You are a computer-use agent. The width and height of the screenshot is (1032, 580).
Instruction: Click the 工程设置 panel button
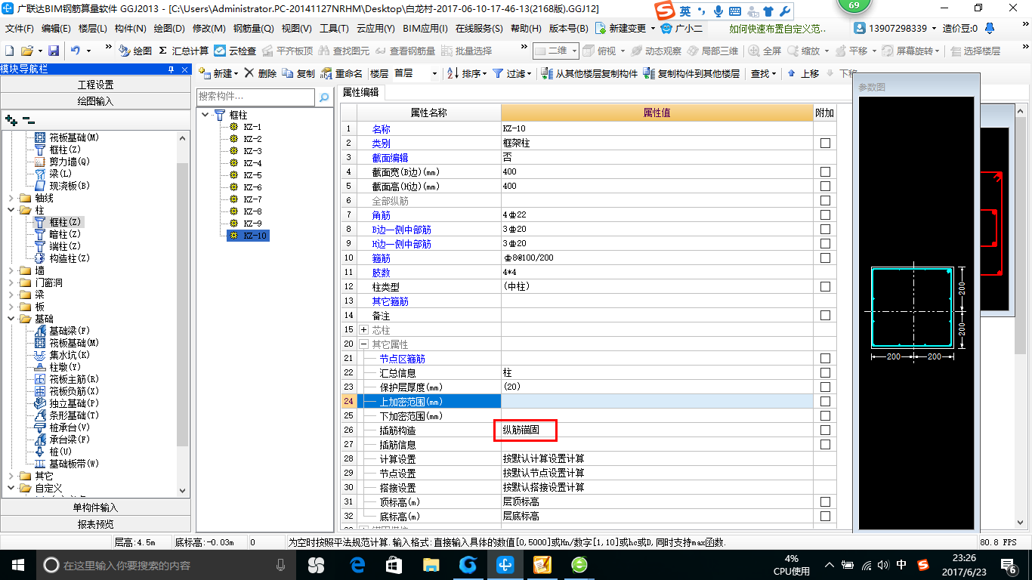(x=96, y=85)
